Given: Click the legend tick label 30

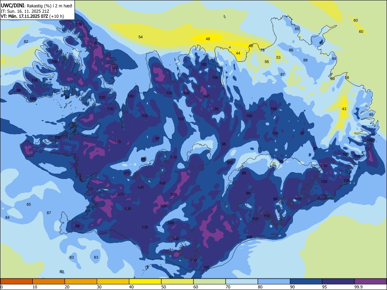Looking at the screenshot, I should (99, 287).
